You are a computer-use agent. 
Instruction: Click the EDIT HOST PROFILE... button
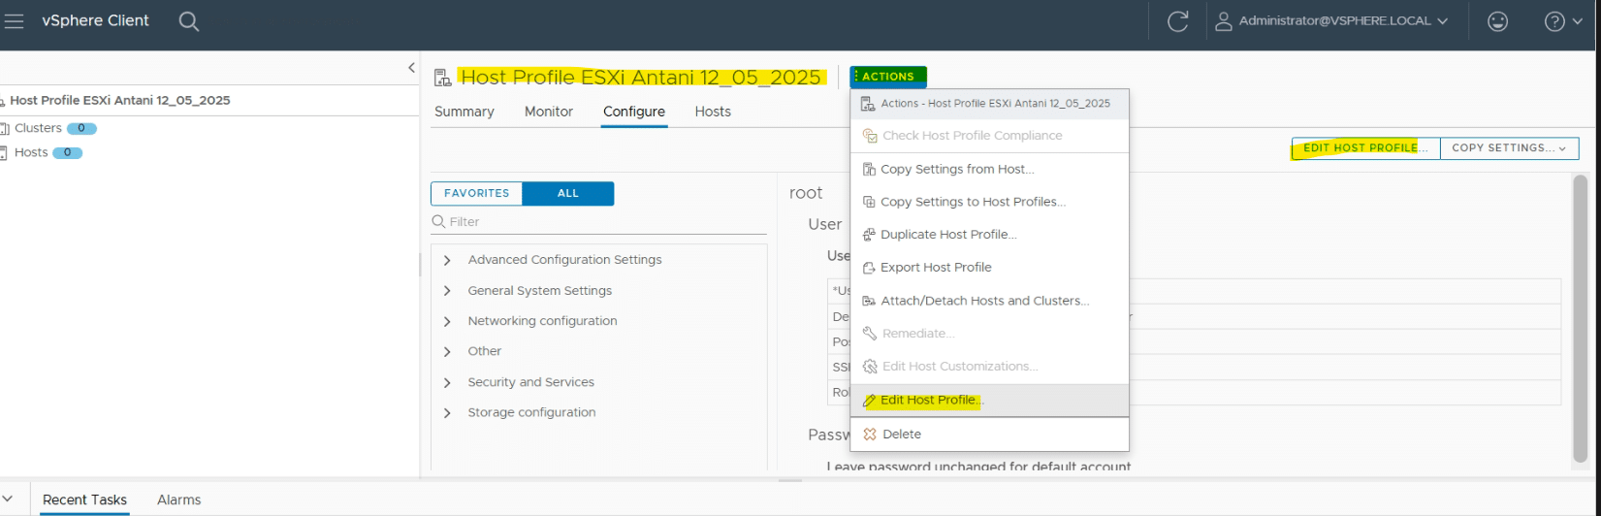pyautogui.click(x=1365, y=148)
